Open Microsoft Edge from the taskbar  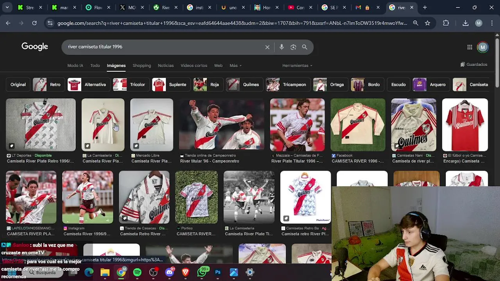pos(89,272)
